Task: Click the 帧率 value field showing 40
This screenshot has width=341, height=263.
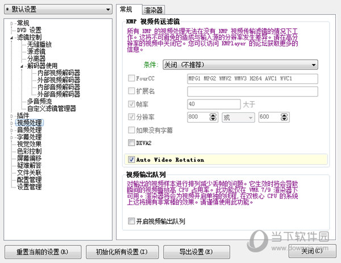Action: point(214,104)
